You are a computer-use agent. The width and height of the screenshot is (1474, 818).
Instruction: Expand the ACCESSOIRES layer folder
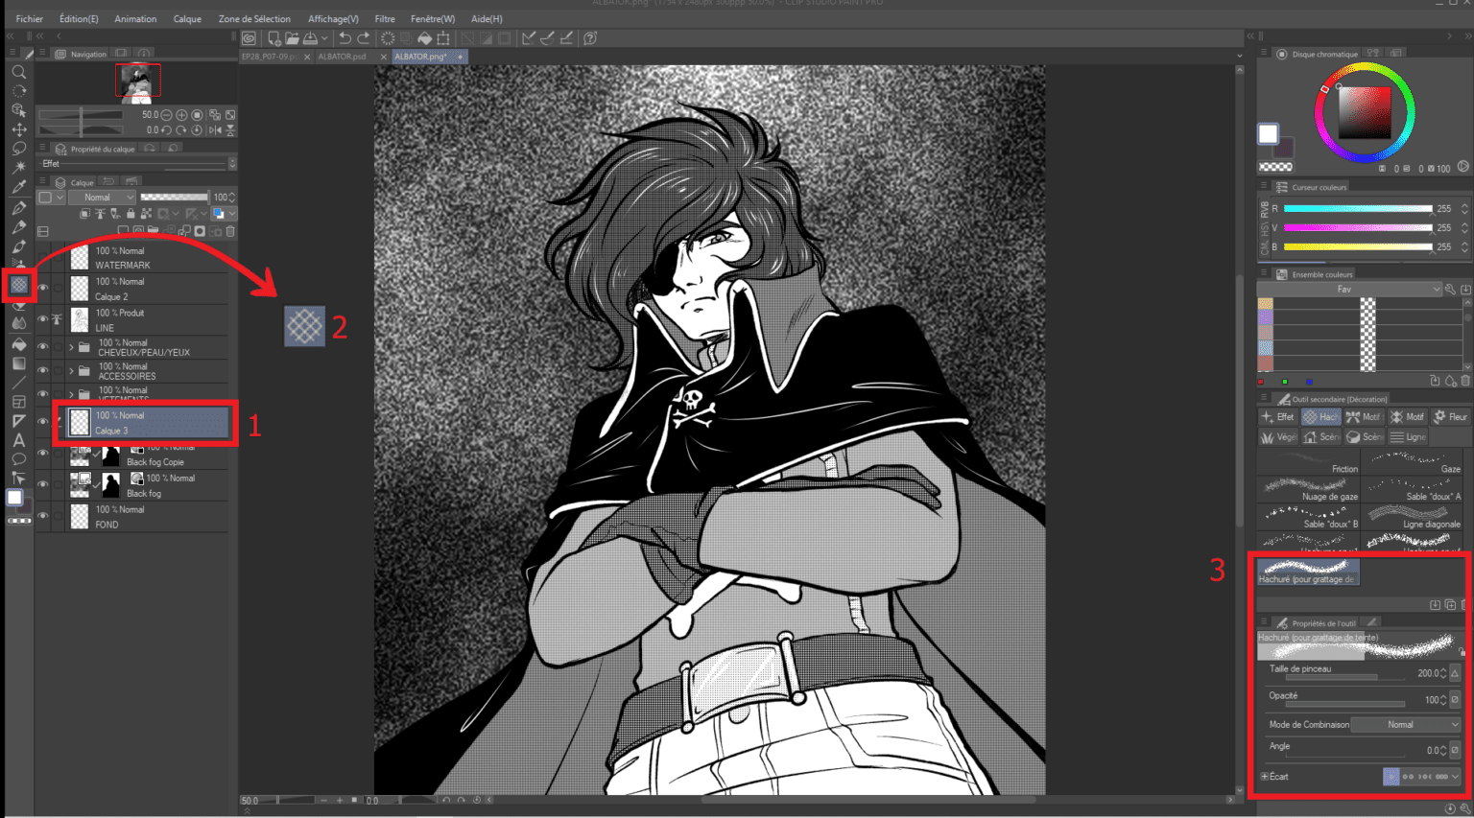tap(72, 370)
